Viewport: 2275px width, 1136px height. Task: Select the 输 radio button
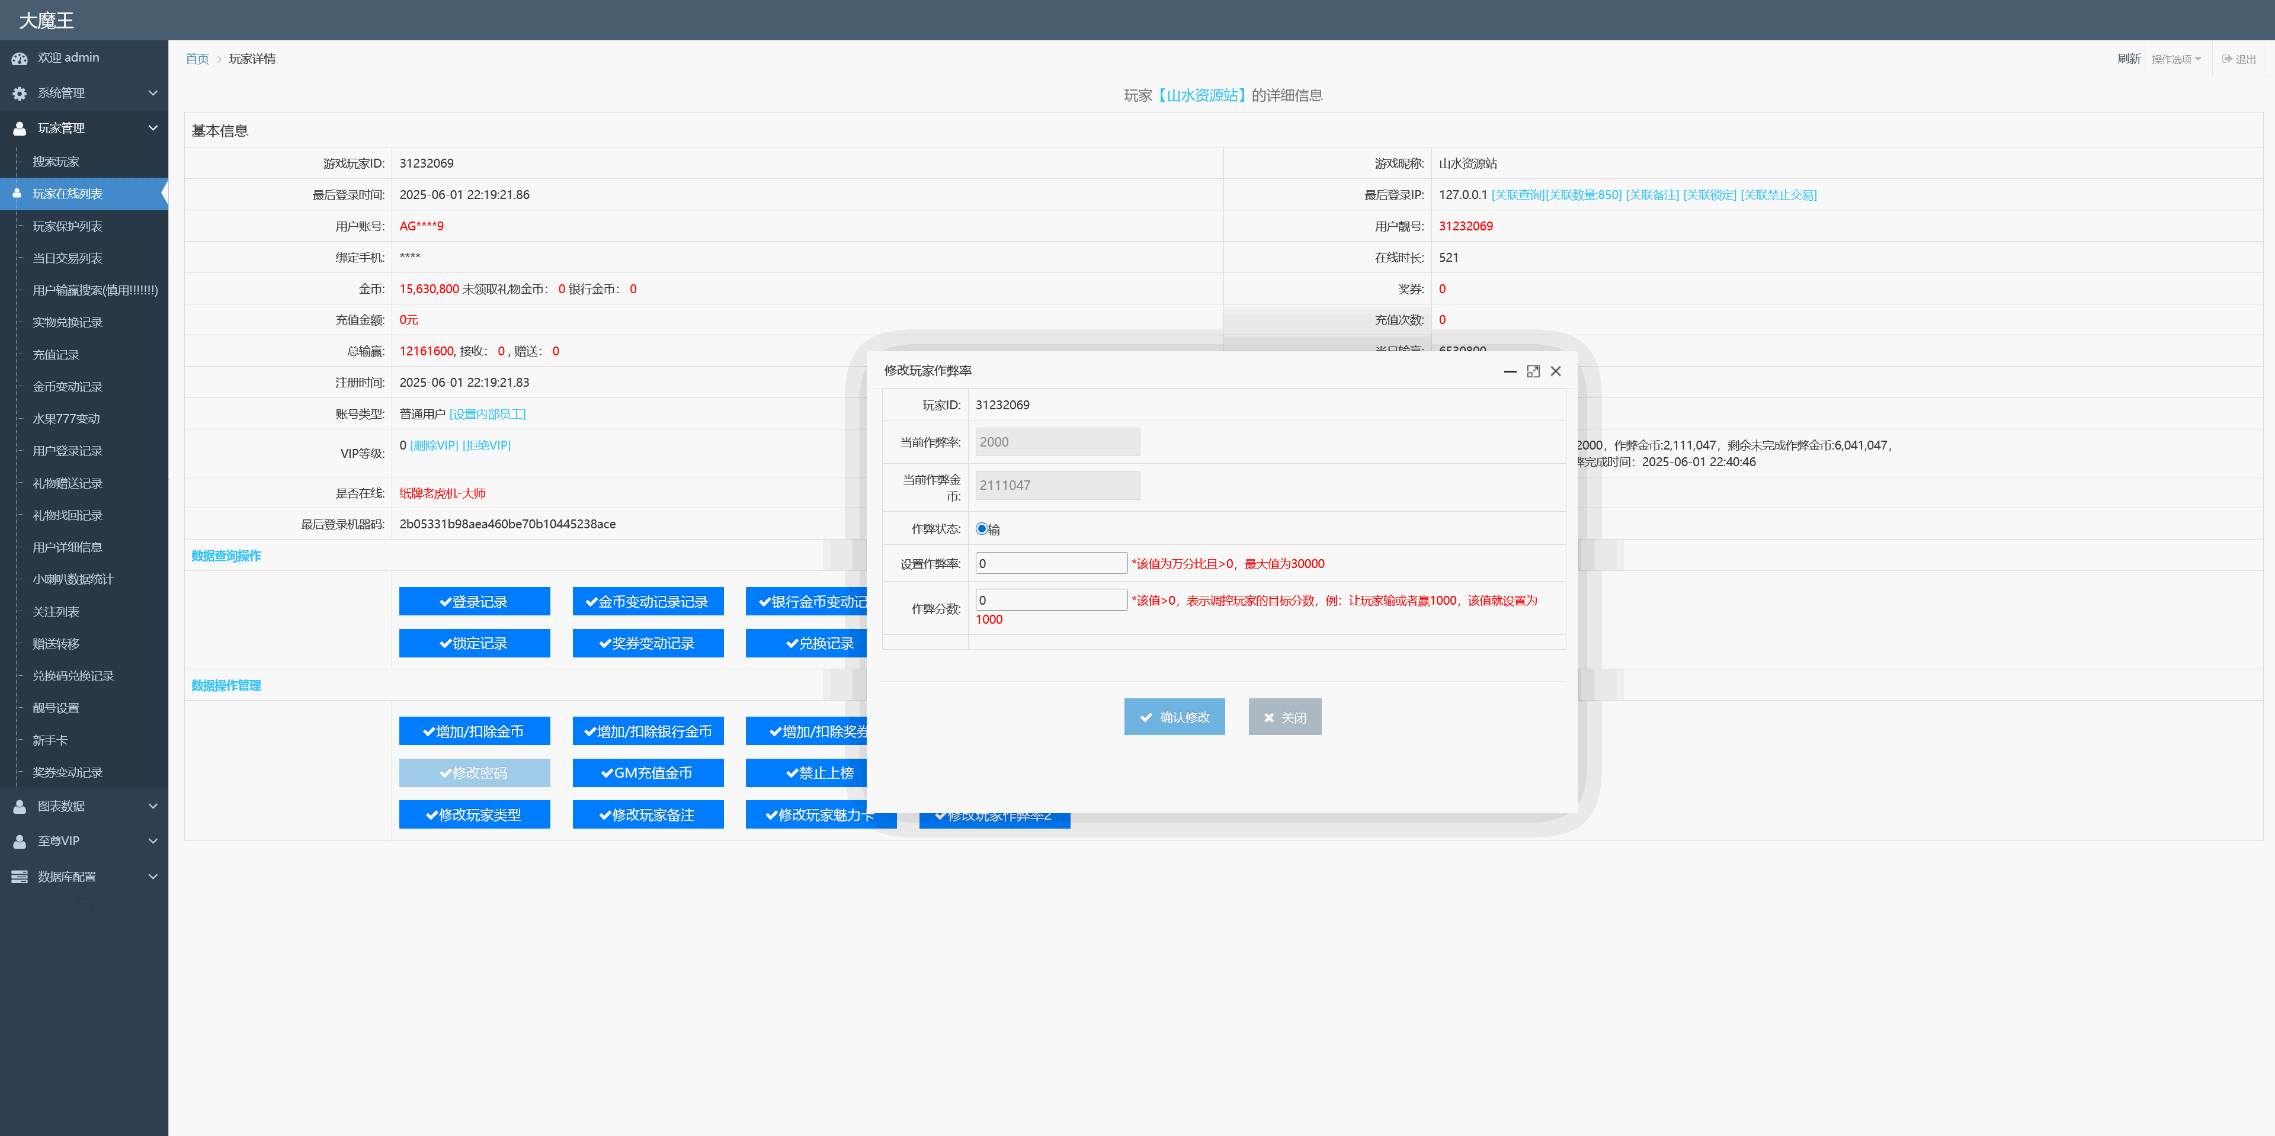981,529
